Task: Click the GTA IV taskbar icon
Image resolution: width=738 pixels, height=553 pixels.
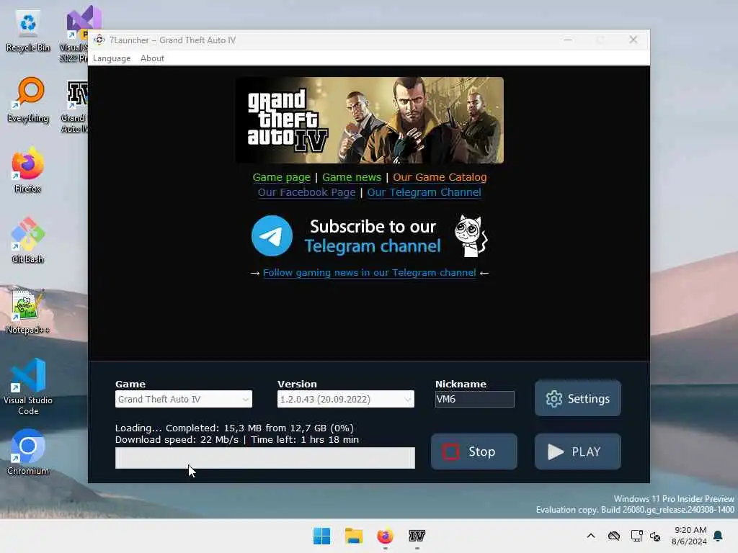Action: (417, 536)
